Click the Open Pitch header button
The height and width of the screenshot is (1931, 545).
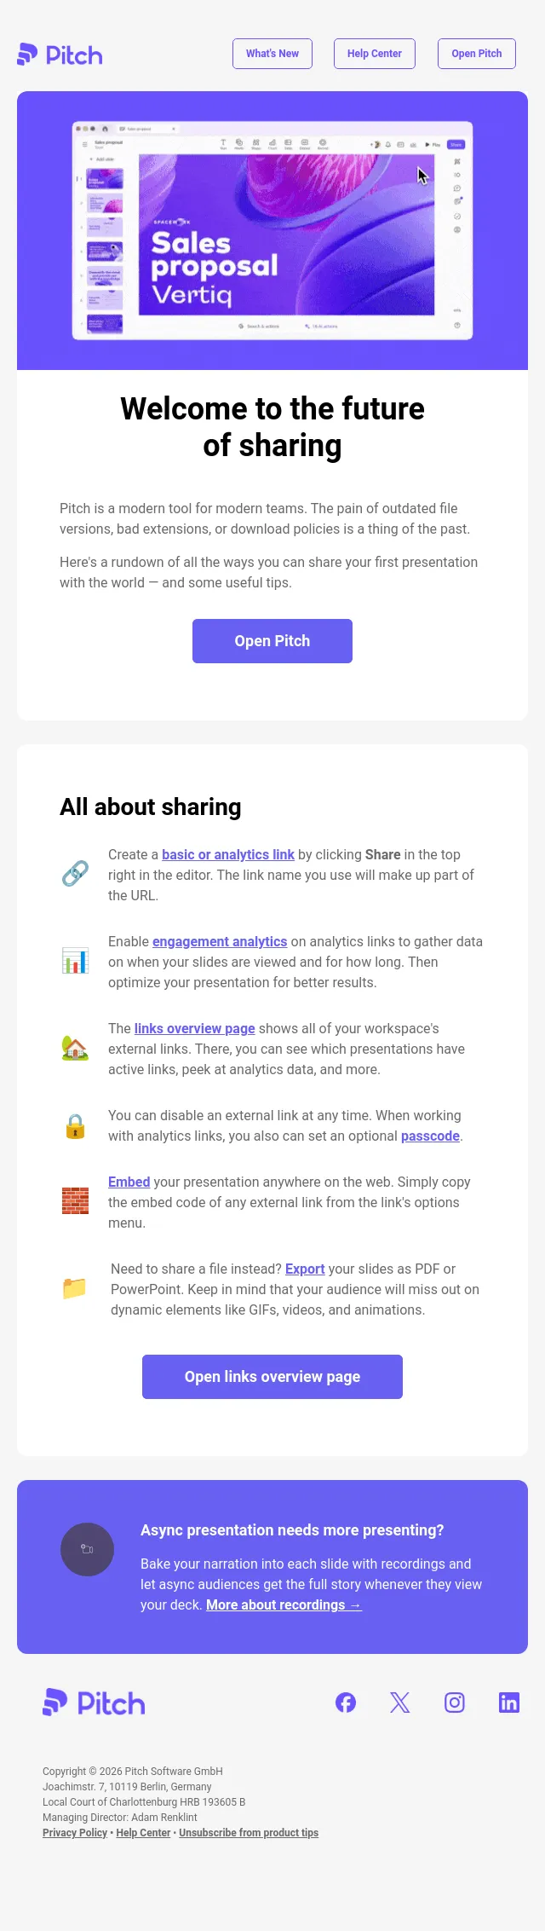477,54
